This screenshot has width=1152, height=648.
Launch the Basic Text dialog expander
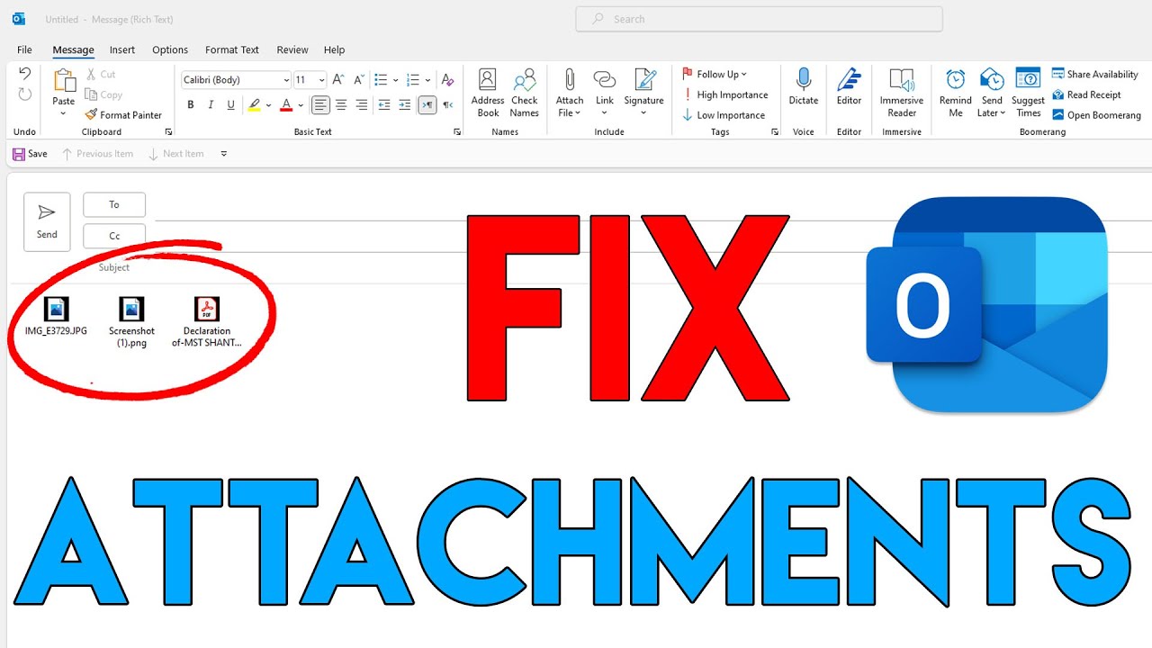(x=457, y=132)
